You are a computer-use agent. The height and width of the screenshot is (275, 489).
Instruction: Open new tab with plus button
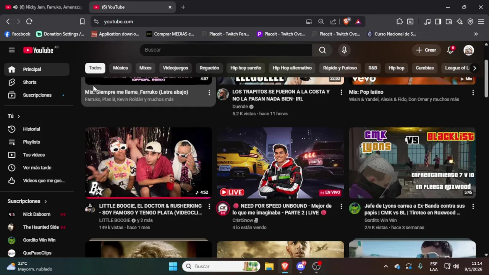183,7
